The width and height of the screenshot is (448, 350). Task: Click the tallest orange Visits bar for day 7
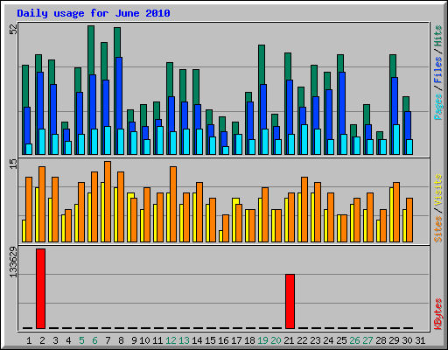click(108, 201)
